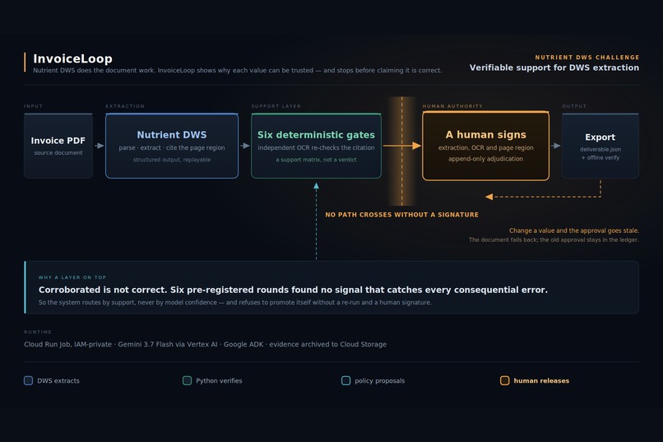The width and height of the screenshot is (663, 442).
Task: Click the 'OUTPUT' column label
Action: [574, 106]
